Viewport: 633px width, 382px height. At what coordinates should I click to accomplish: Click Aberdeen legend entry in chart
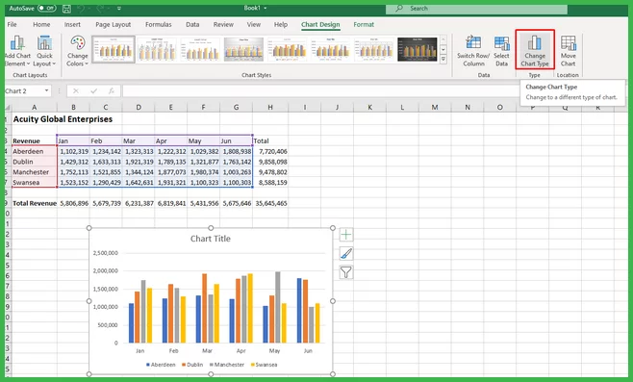point(161,365)
